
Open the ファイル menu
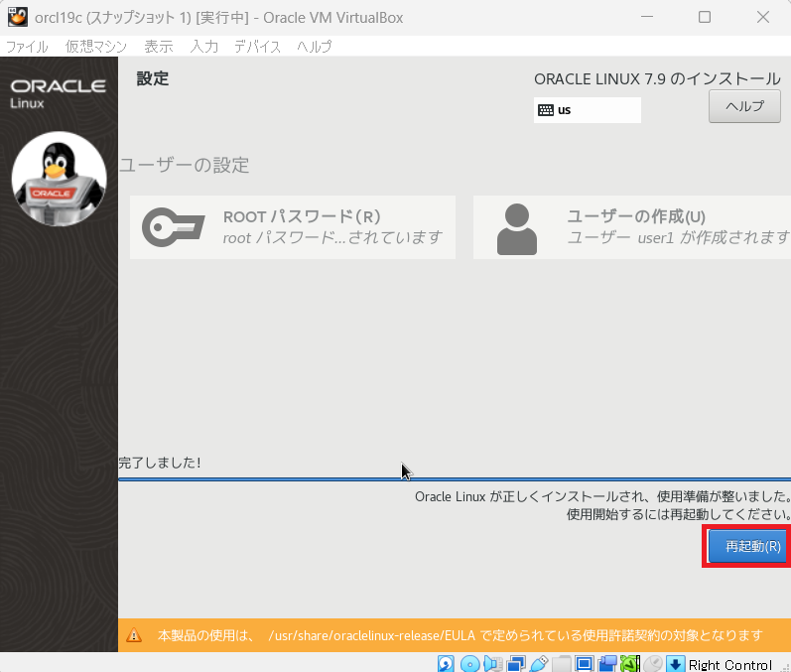[x=27, y=47]
